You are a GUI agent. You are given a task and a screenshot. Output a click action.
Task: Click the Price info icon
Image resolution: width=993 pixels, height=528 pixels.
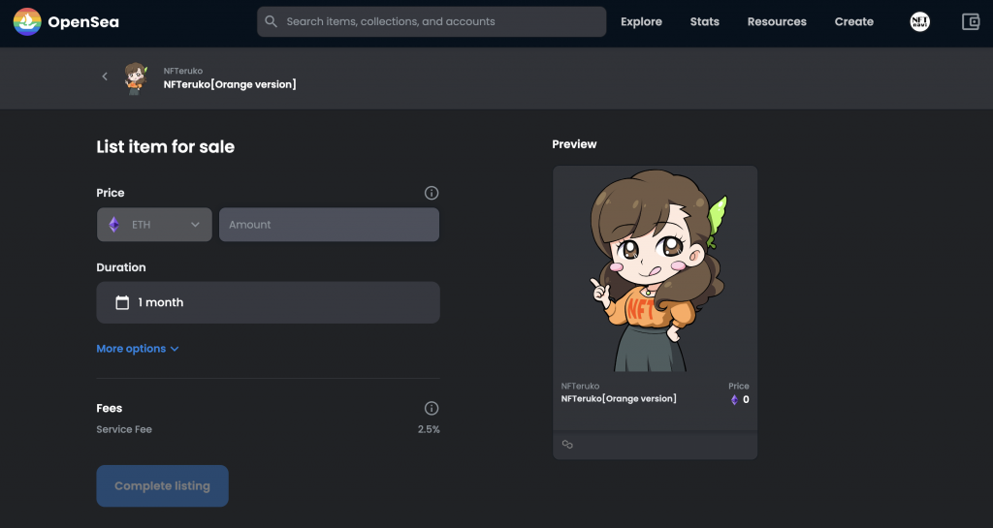432,193
